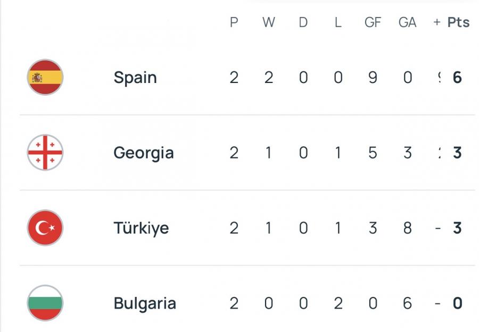Open the Georgia team link
The image size is (479, 332).
tap(144, 153)
